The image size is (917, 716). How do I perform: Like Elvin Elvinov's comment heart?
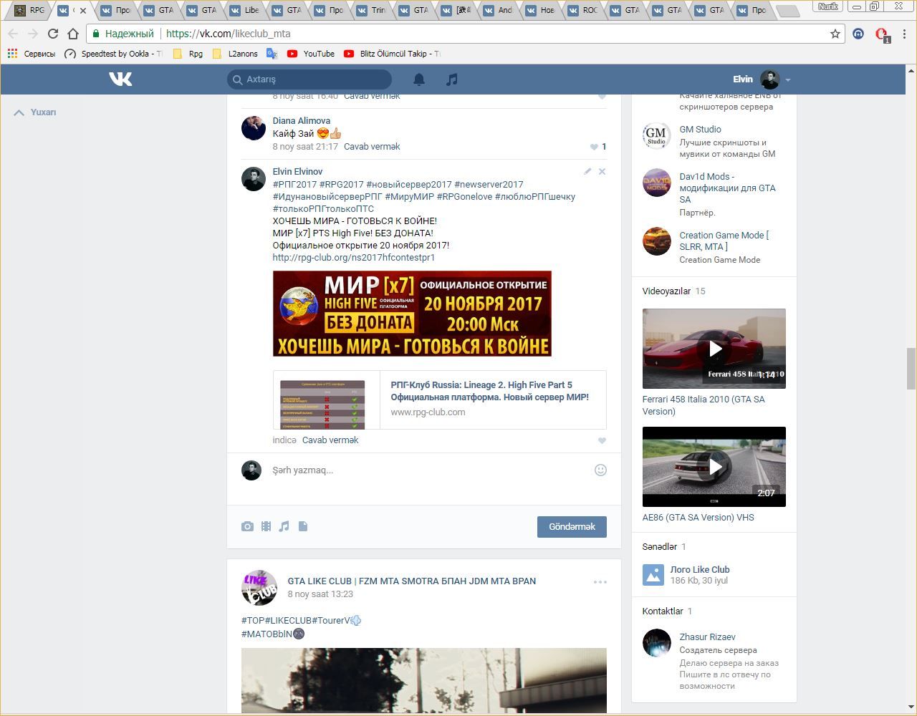pos(602,440)
